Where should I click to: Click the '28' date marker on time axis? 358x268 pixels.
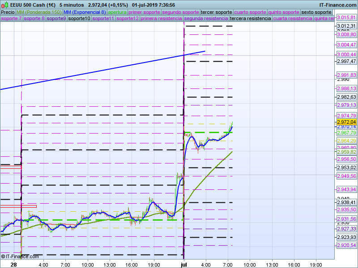click(13, 264)
